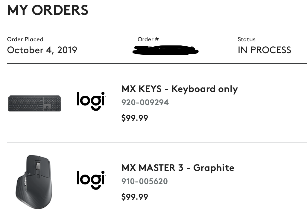Select part number 910-005620
Viewport: 307px width, 220px height.
coord(145,181)
